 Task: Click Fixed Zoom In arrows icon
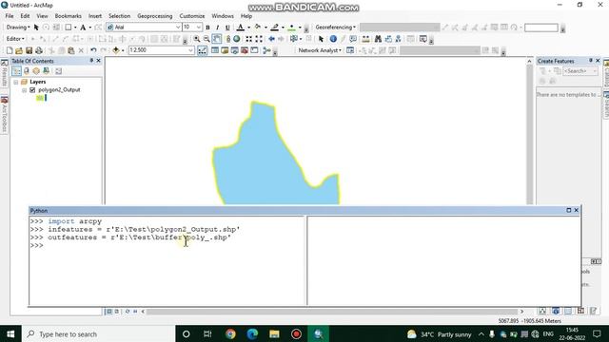(249, 39)
